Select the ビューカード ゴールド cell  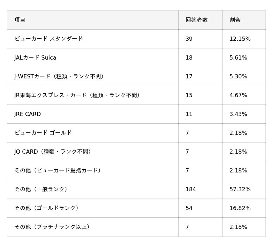click(43, 133)
